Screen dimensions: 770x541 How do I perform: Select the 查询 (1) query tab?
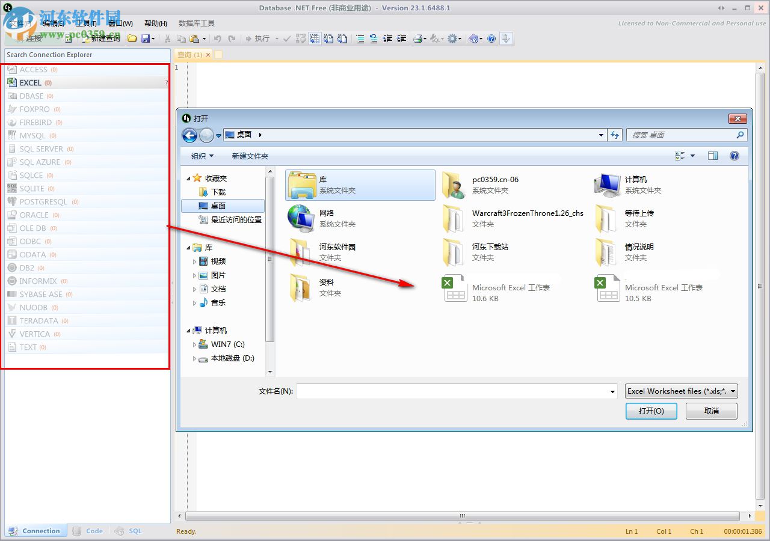tap(189, 55)
